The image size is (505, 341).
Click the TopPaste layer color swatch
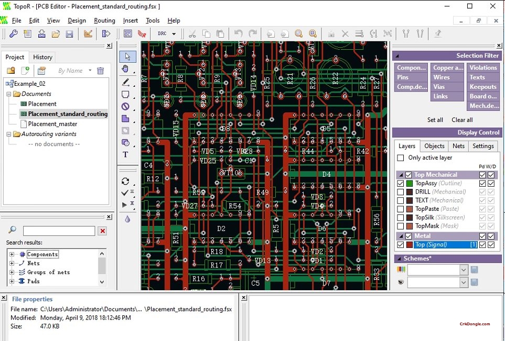pos(410,209)
